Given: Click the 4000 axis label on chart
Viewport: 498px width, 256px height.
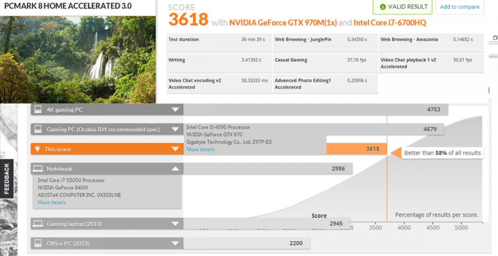Looking at the screenshot, I should click(404, 228).
